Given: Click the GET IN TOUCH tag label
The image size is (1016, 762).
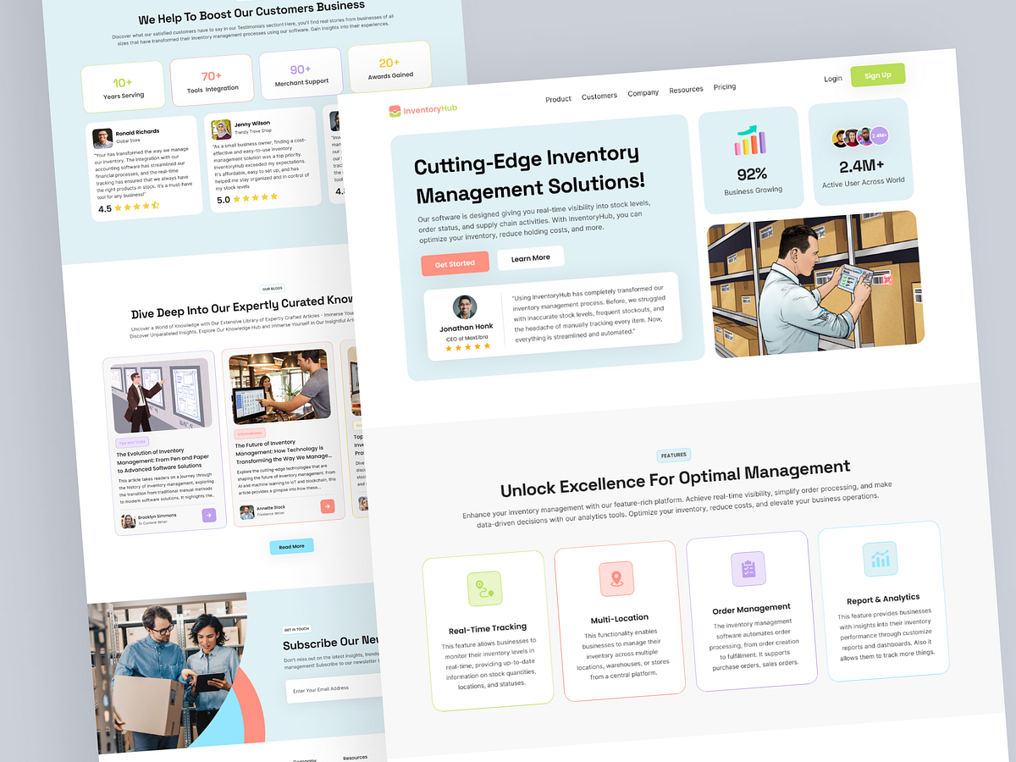Looking at the screenshot, I should tap(296, 630).
